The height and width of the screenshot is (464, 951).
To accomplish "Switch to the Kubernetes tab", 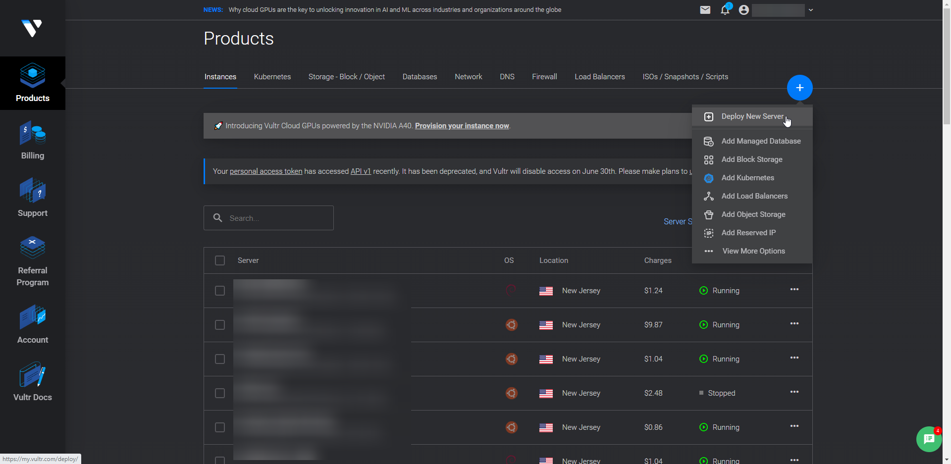I will (x=272, y=77).
